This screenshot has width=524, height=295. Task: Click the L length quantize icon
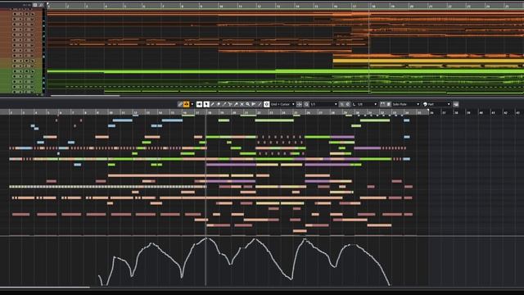coord(354,104)
